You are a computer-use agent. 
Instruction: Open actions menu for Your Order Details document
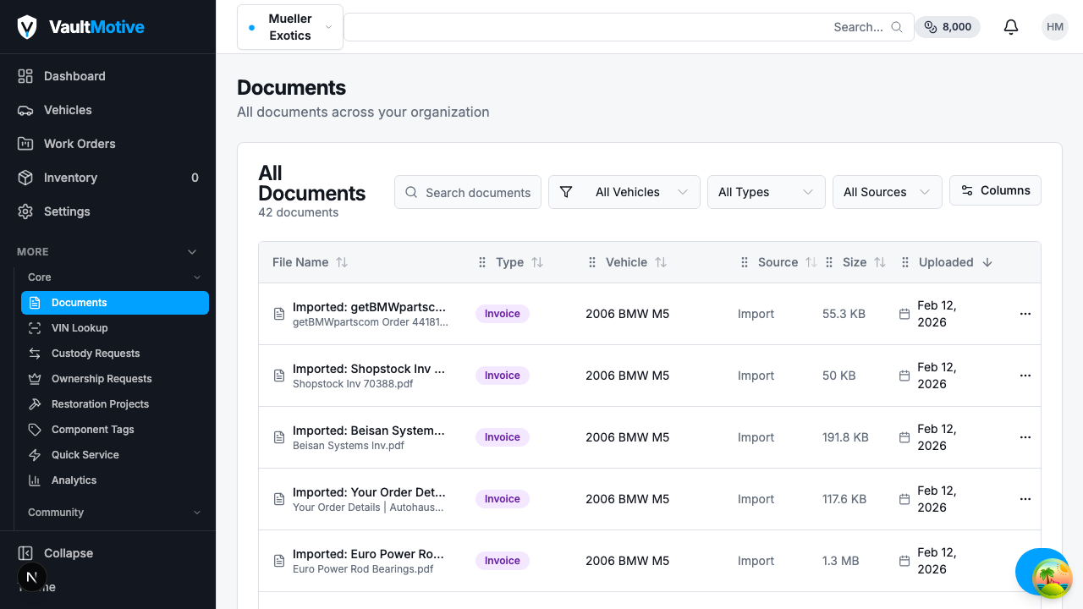1025,499
